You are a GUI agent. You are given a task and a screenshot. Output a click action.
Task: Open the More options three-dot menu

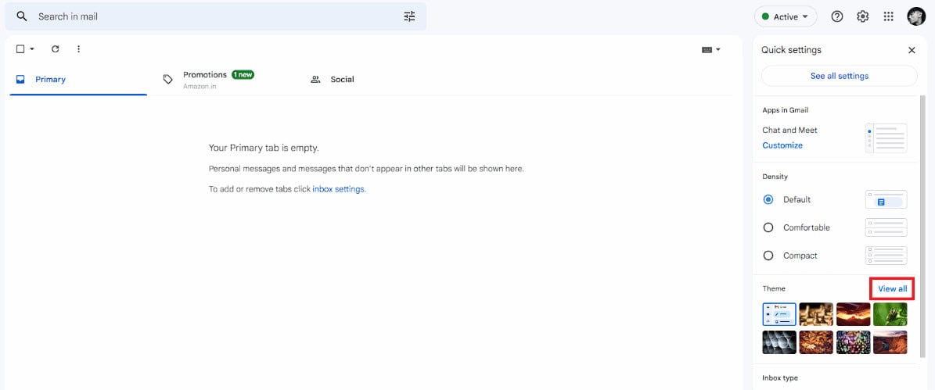pyautogui.click(x=79, y=48)
